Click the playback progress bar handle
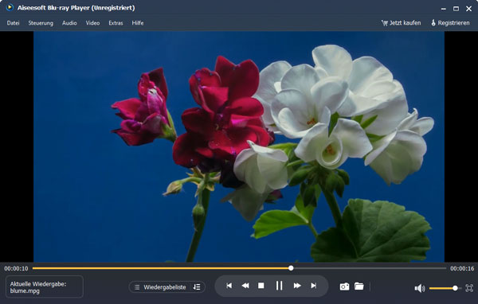Image resolution: width=478 pixels, height=304 pixels. (x=291, y=268)
